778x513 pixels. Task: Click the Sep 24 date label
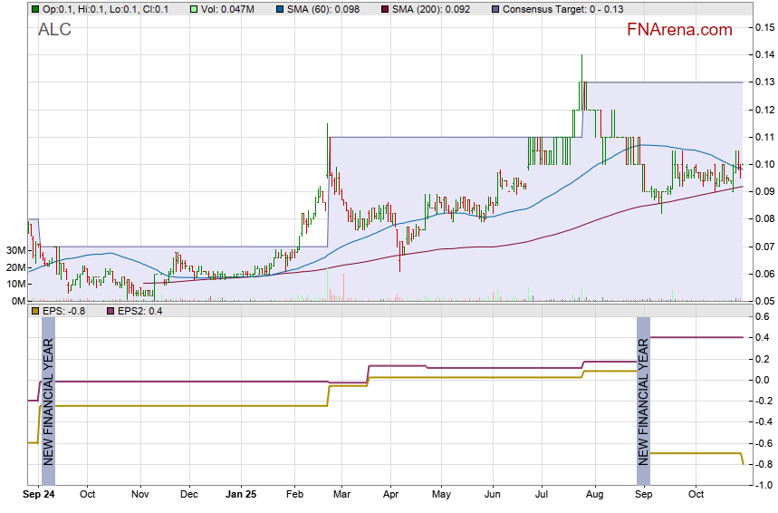[x=37, y=495]
